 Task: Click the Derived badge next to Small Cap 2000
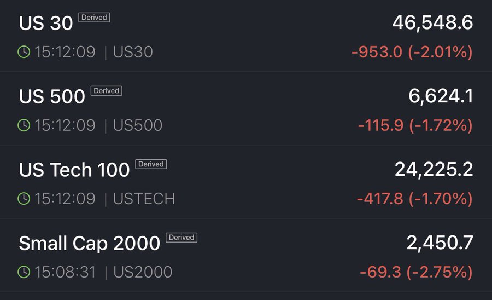181,238
